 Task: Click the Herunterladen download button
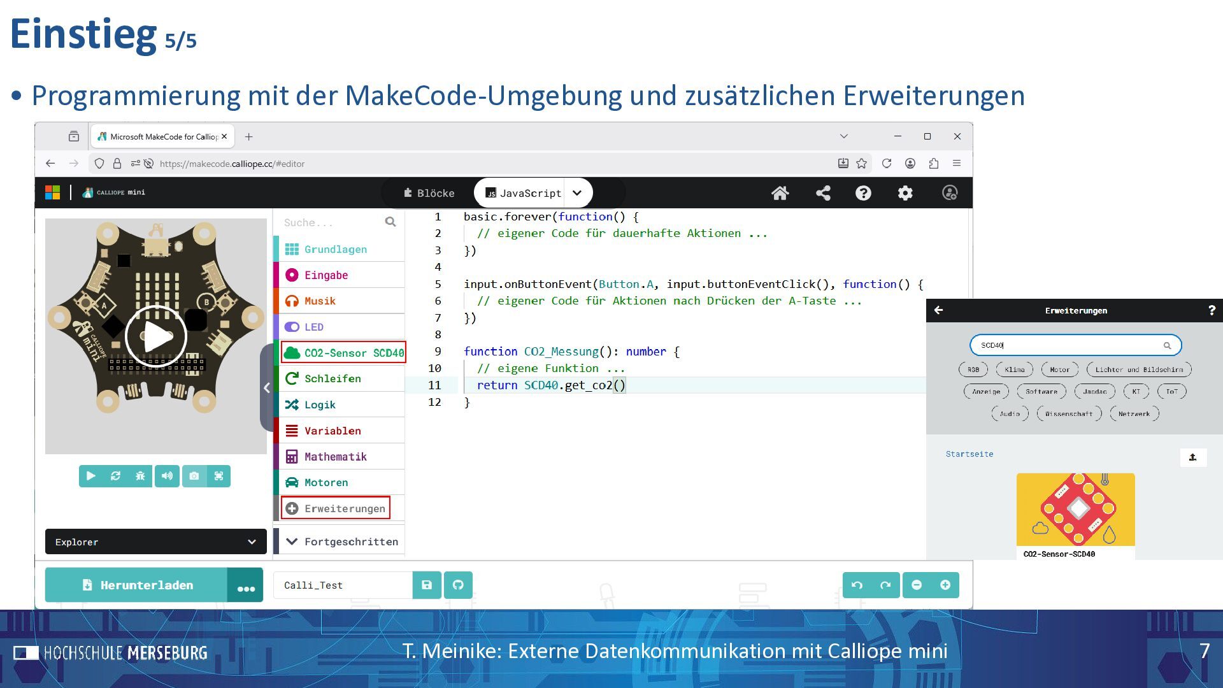click(136, 585)
